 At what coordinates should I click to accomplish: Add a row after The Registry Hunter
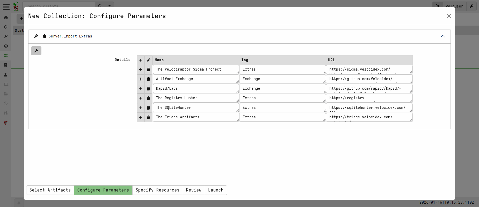pyautogui.click(x=141, y=98)
